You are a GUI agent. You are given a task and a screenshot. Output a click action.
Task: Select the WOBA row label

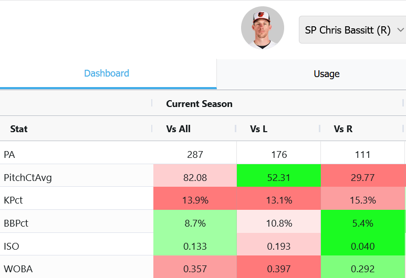click(18, 269)
